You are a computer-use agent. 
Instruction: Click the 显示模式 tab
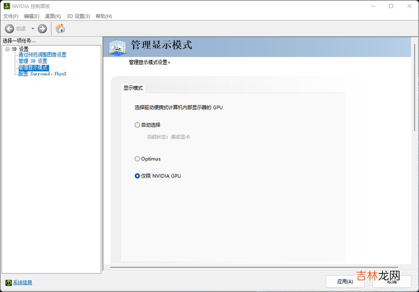click(133, 88)
